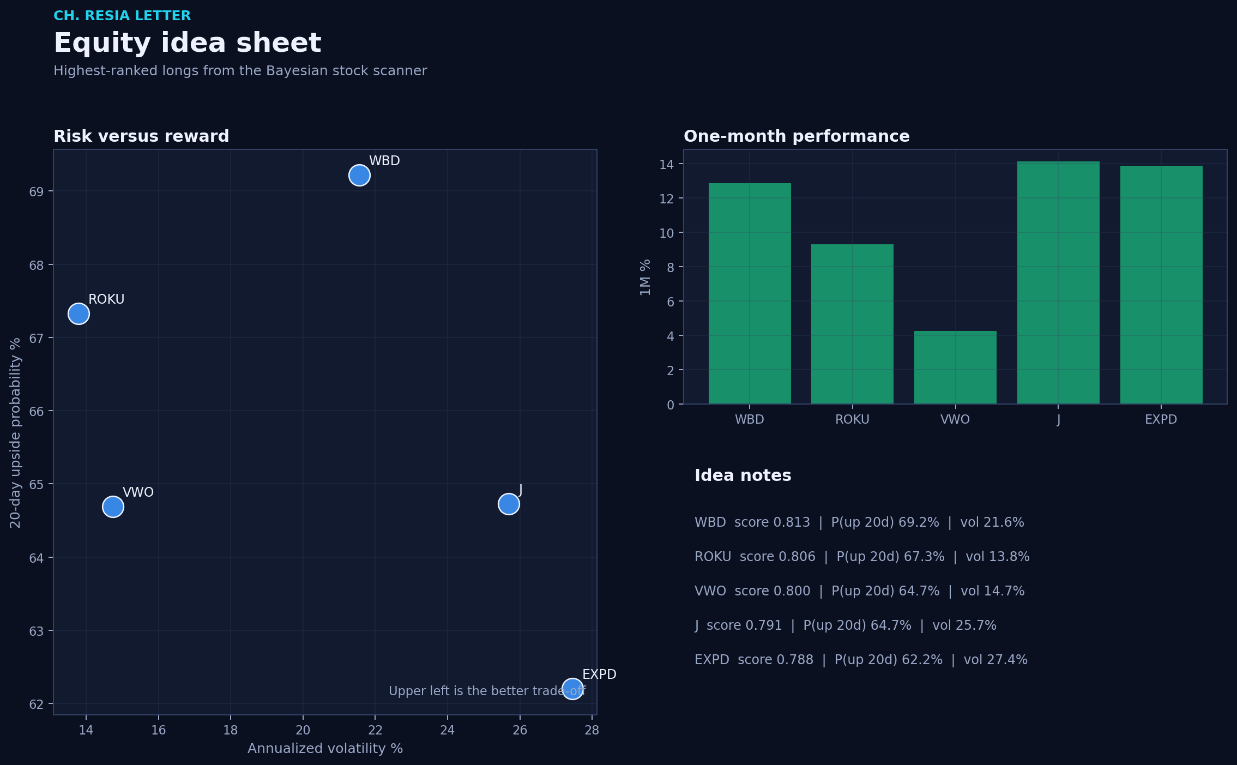Click the 'CH. RESIA LETTER' header

(x=122, y=16)
